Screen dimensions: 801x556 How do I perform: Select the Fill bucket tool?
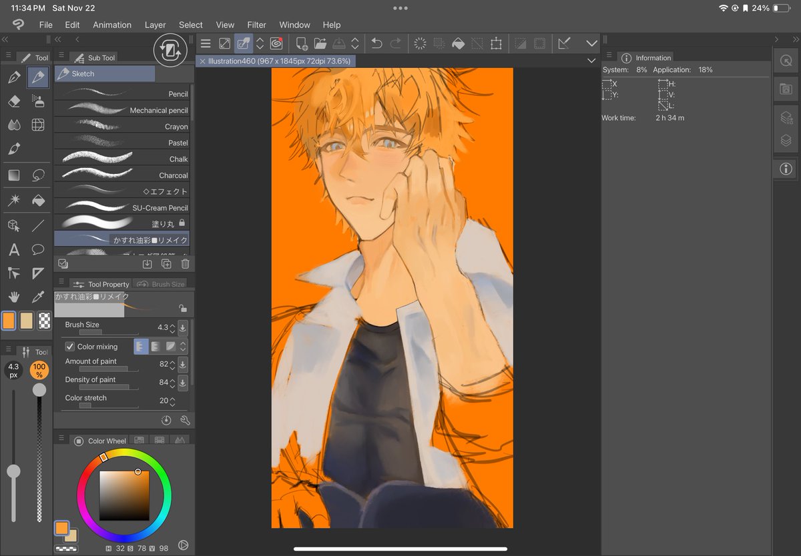[x=38, y=200]
